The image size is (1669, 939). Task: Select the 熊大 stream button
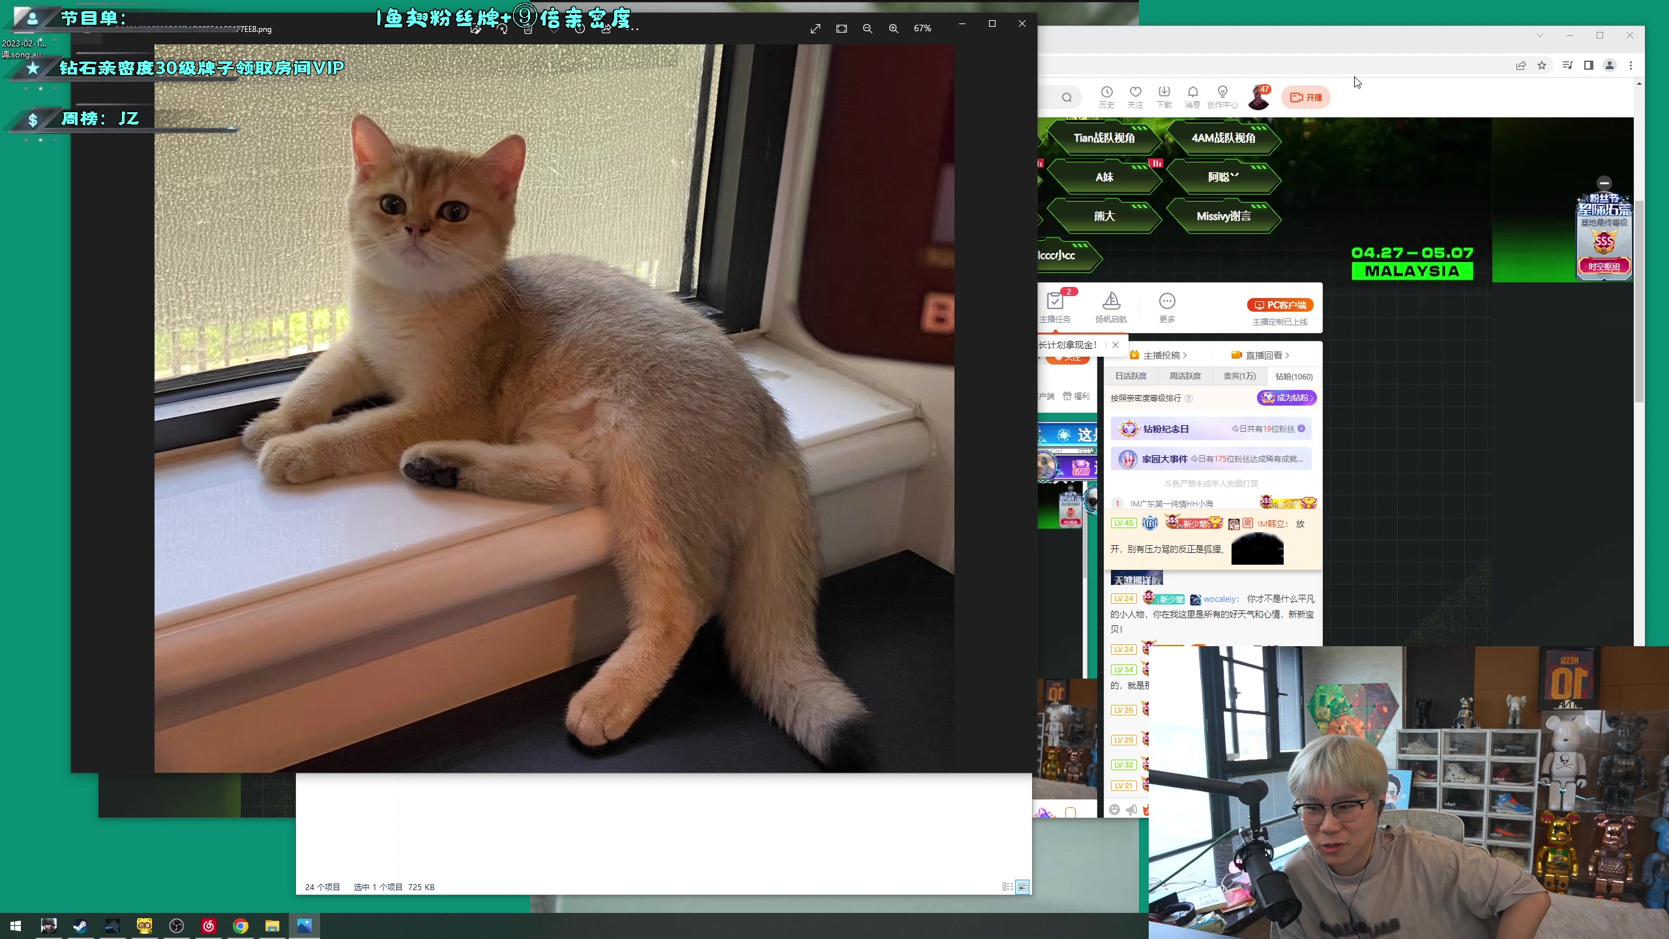1104,216
